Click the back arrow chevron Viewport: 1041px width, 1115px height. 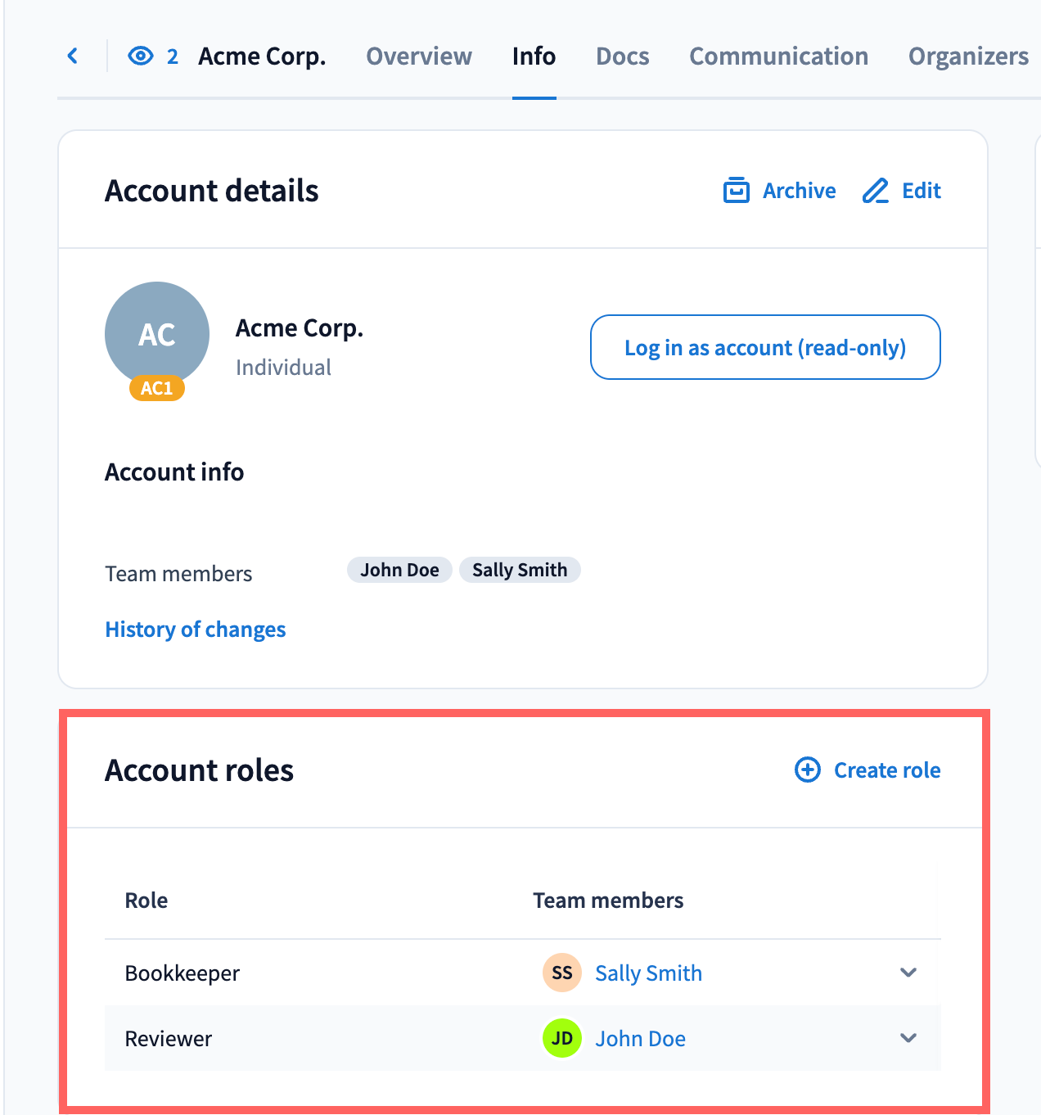click(x=73, y=56)
